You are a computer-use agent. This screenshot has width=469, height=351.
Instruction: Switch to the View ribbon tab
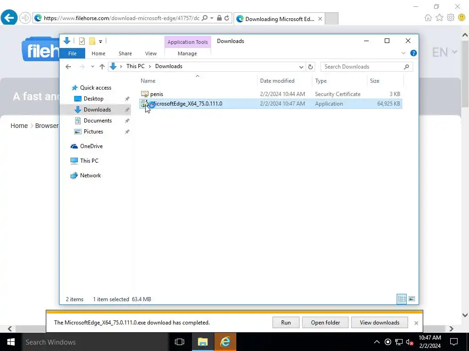(x=151, y=53)
